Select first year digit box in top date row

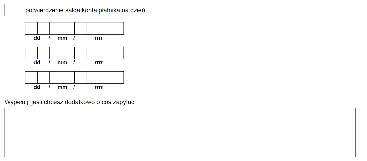point(81,28)
